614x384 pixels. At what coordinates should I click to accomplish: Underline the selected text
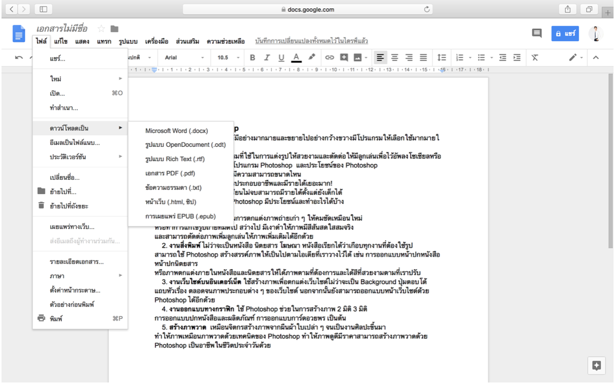282,58
